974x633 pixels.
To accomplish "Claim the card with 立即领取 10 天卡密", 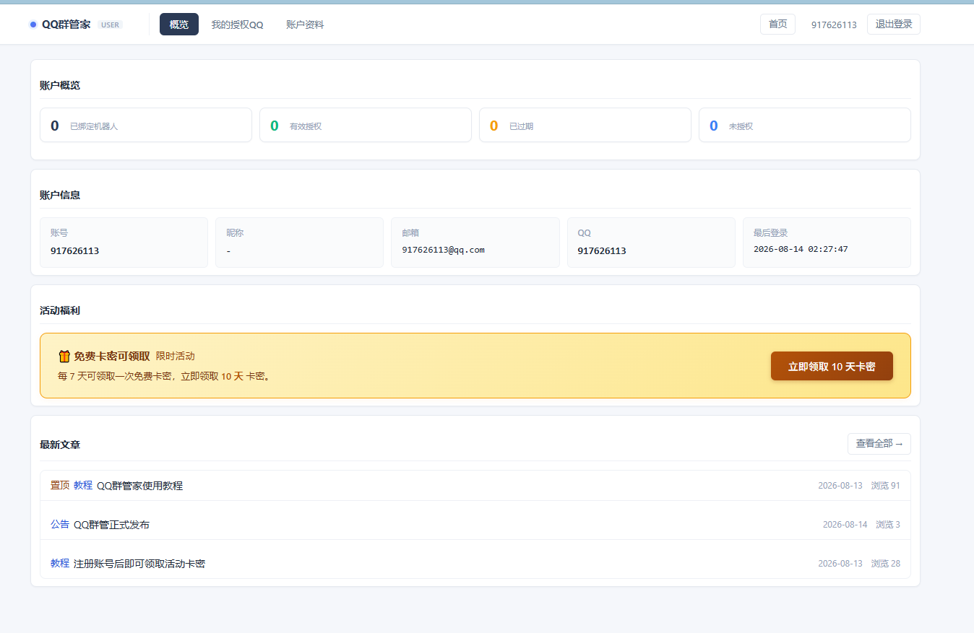I will pos(832,366).
